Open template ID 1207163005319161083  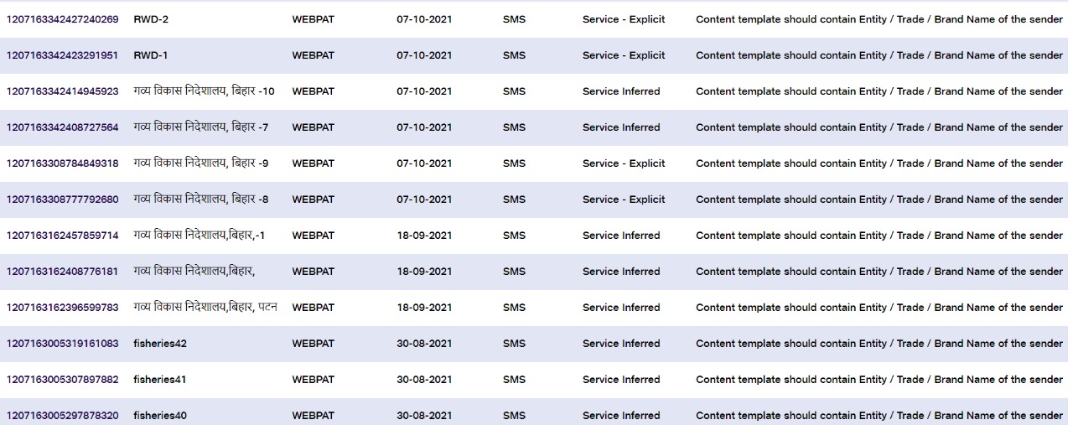63,344
